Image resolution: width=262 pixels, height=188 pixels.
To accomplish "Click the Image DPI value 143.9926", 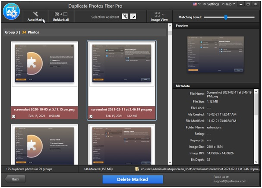I will tap(220, 153).
